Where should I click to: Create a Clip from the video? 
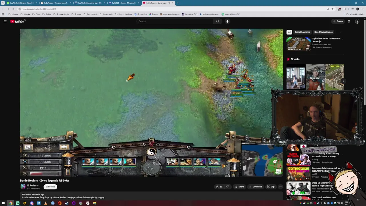(x=270, y=187)
